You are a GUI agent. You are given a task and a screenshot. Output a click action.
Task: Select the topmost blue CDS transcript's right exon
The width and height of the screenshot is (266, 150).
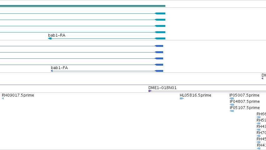pyautogui.click(x=159, y=46)
